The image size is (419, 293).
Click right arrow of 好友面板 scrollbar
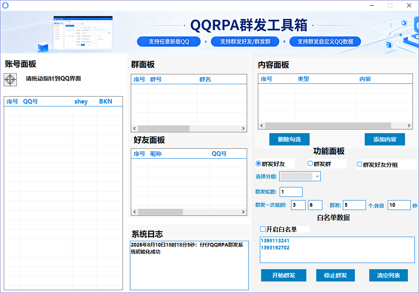pyautogui.click(x=243, y=212)
